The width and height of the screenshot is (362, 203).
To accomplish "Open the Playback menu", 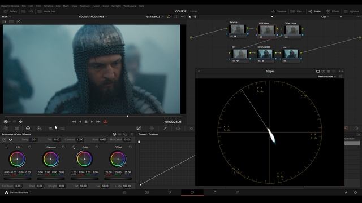I will (x=85, y=6).
